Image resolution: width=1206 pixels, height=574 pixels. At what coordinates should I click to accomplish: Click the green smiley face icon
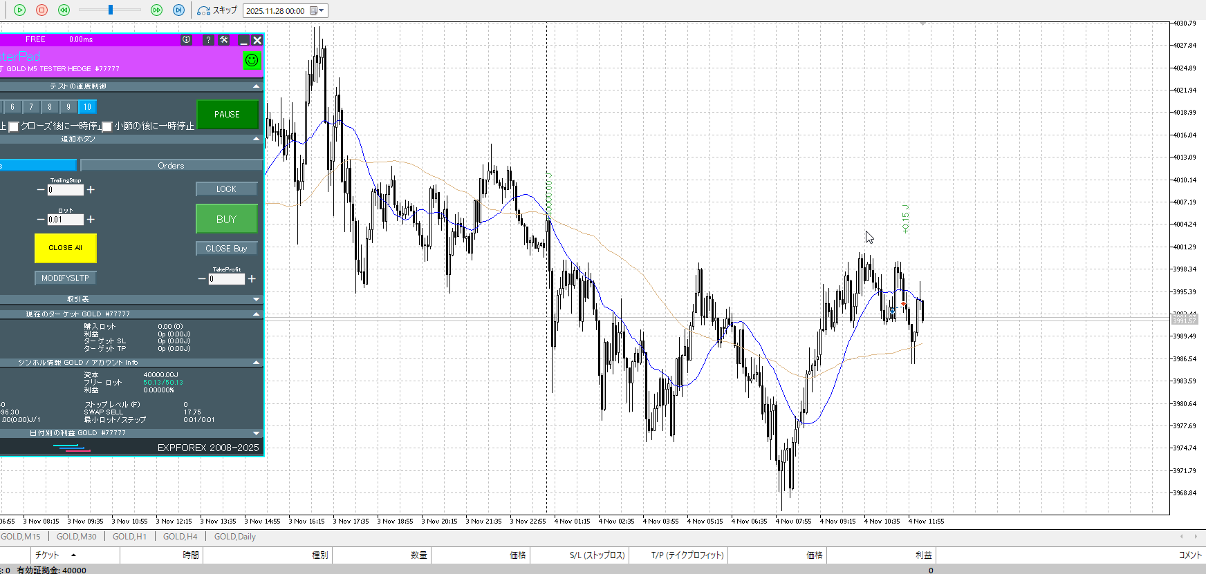(252, 60)
